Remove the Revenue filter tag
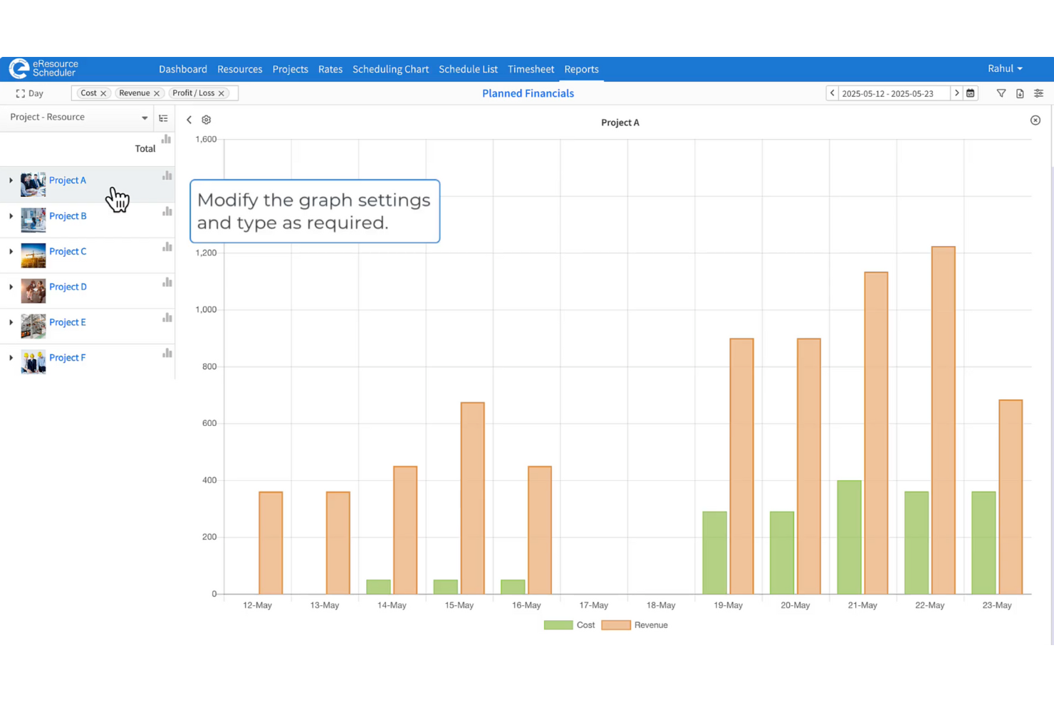 pos(157,92)
